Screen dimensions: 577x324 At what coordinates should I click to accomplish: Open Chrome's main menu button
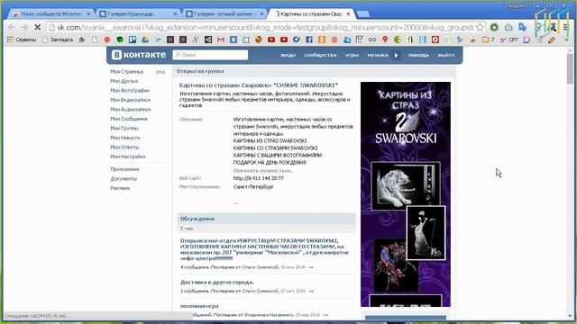point(566,28)
